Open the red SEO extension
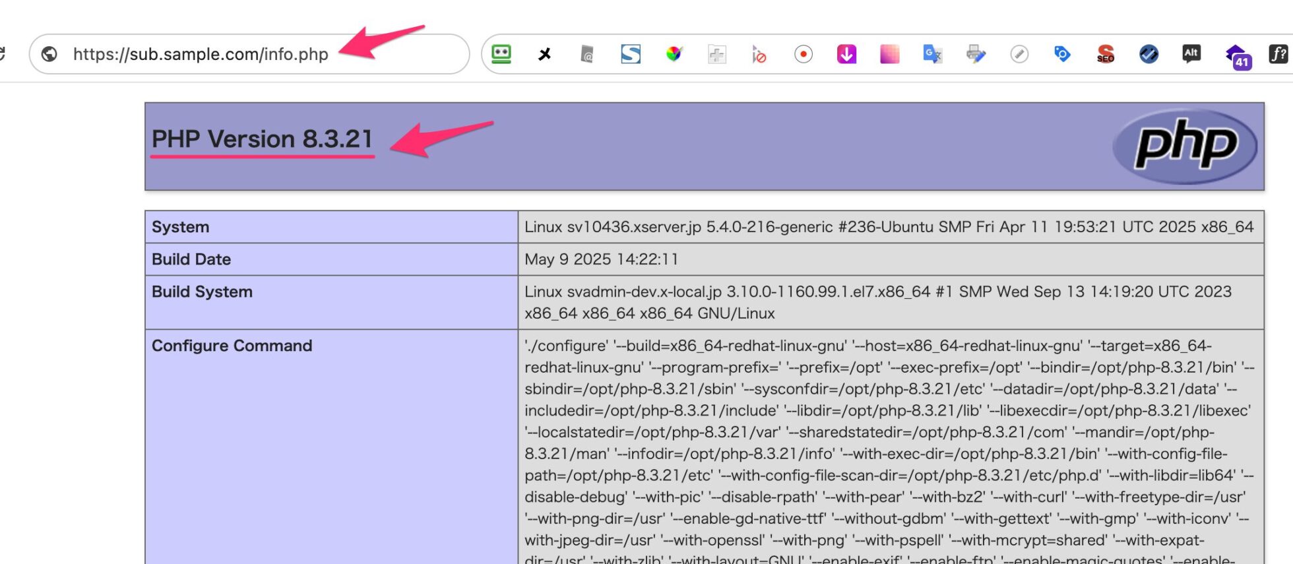 pyautogui.click(x=1106, y=54)
